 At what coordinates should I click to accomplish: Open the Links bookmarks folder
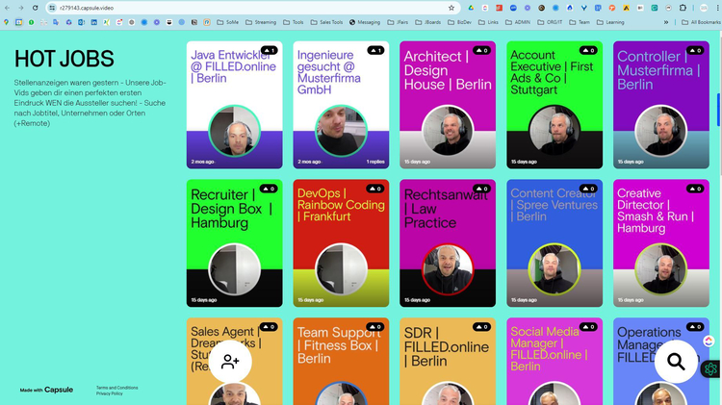[488, 22]
